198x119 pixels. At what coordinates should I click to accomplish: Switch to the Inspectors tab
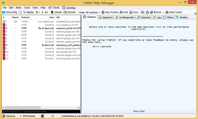coord(106,17)
